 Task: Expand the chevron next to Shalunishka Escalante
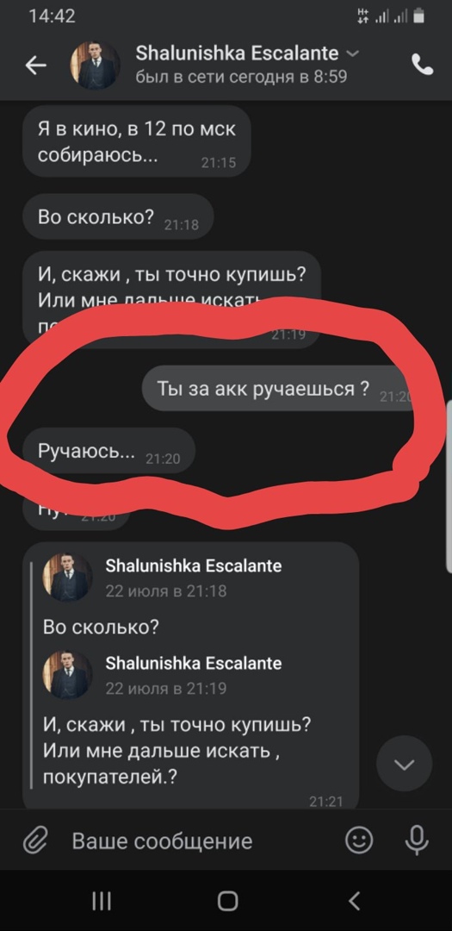click(352, 53)
